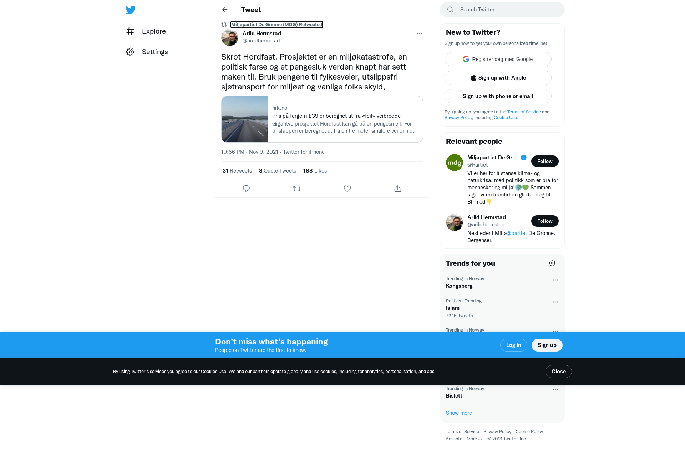
Task: Expand the footer More menu
Action: (x=474, y=439)
